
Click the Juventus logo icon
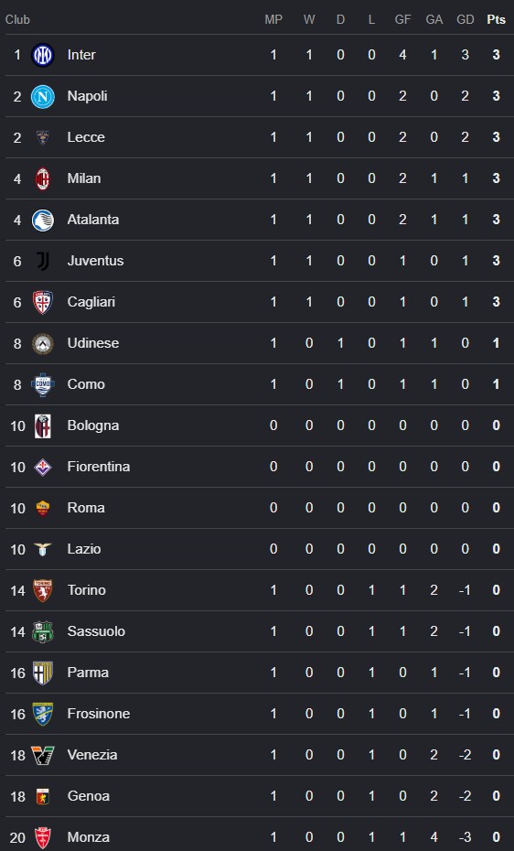(x=42, y=261)
